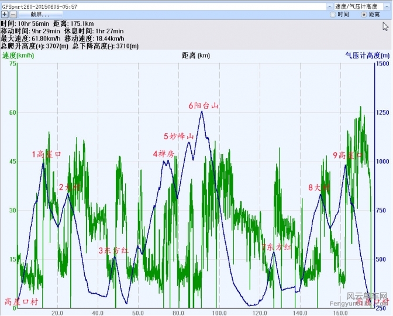
Task: Click the 9高崖口 waypoint label
Action: 348,155
